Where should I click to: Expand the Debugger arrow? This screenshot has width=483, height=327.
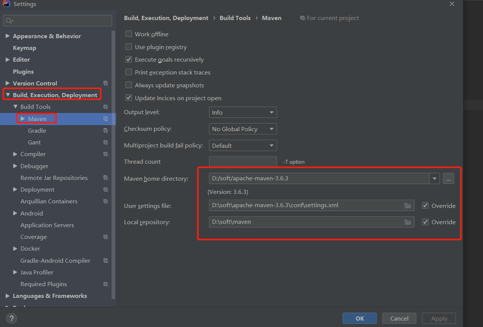pos(15,166)
